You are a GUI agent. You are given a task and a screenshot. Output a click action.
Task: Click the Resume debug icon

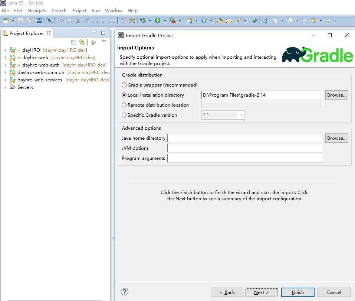tap(60, 21)
